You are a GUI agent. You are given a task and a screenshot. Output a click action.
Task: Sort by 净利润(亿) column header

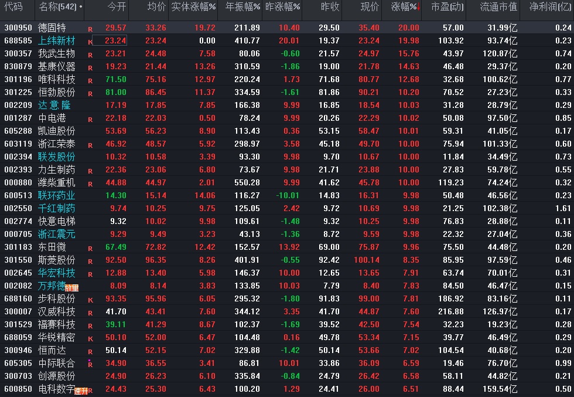click(550, 7)
